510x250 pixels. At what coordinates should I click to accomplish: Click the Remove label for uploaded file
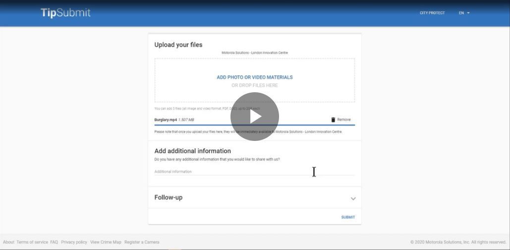point(344,120)
